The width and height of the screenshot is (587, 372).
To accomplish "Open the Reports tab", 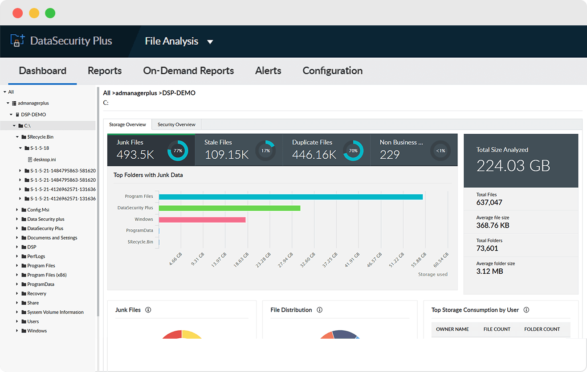I will 105,71.
